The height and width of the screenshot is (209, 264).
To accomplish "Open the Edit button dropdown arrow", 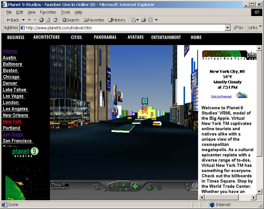I will point(138,20).
